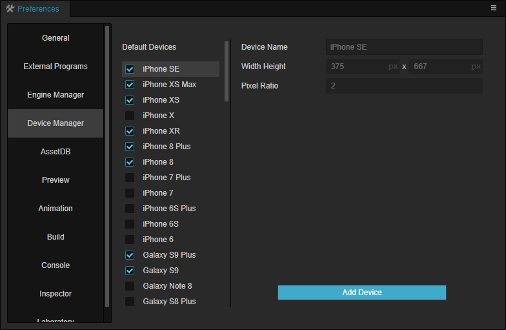Select the Device Manager section

click(x=56, y=123)
